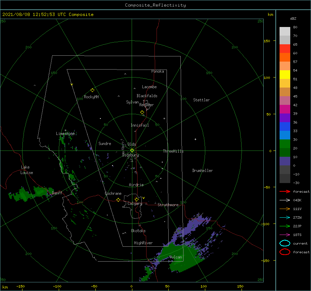
Task: Click the 80 dBZ light gray swatch
Action: [285, 31]
